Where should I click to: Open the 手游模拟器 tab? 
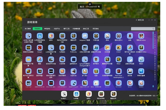click(x=76, y=29)
